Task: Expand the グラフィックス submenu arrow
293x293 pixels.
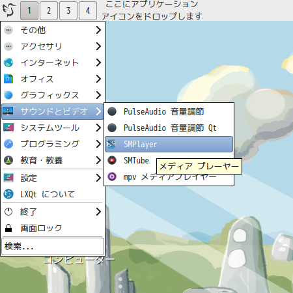Action: [x=98, y=95]
